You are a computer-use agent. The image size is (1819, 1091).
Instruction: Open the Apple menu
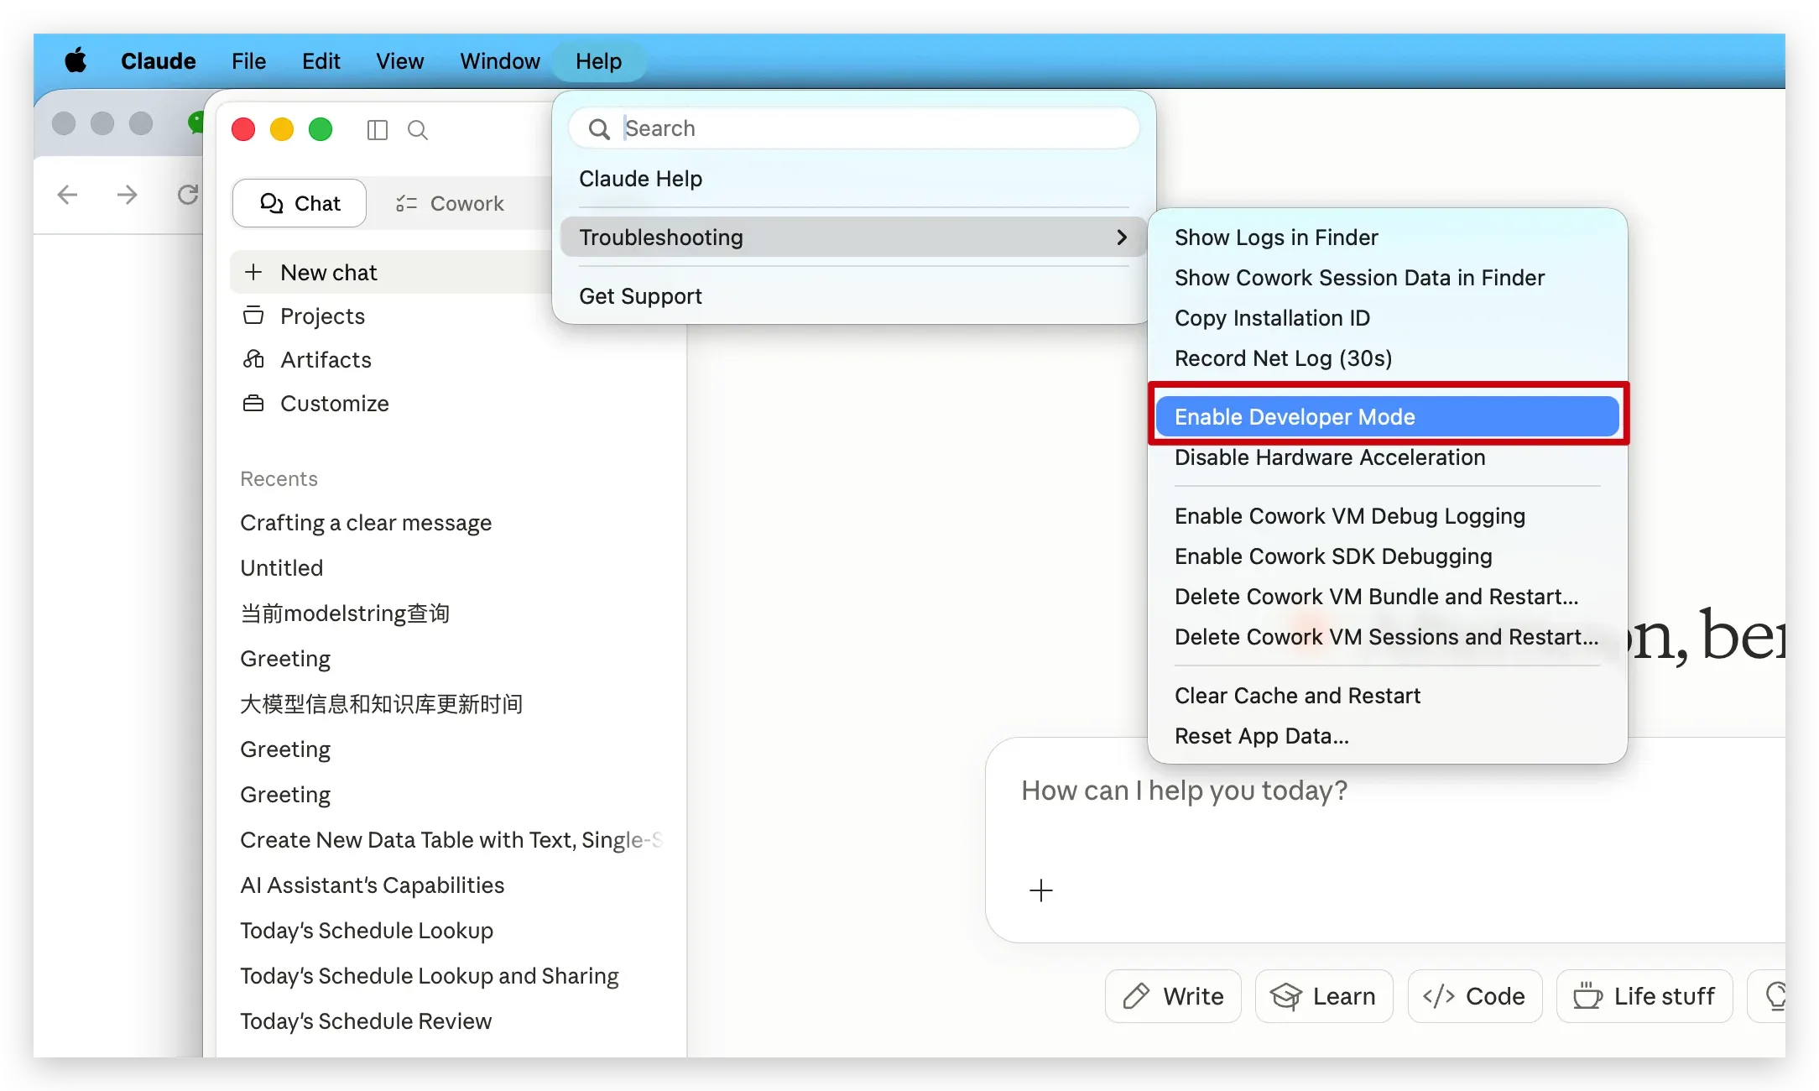tap(76, 60)
